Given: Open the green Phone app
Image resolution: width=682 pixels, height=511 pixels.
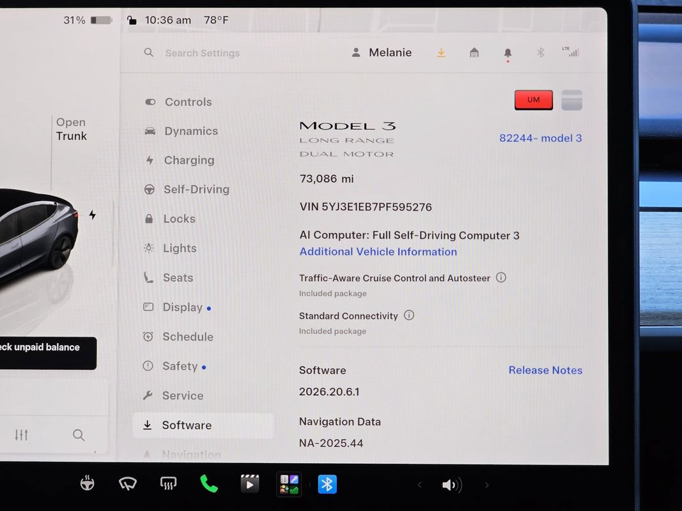Looking at the screenshot, I should (x=209, y=484).
